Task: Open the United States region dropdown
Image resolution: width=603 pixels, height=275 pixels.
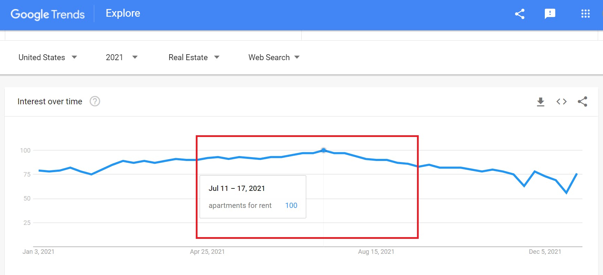Action: [48, 57]
